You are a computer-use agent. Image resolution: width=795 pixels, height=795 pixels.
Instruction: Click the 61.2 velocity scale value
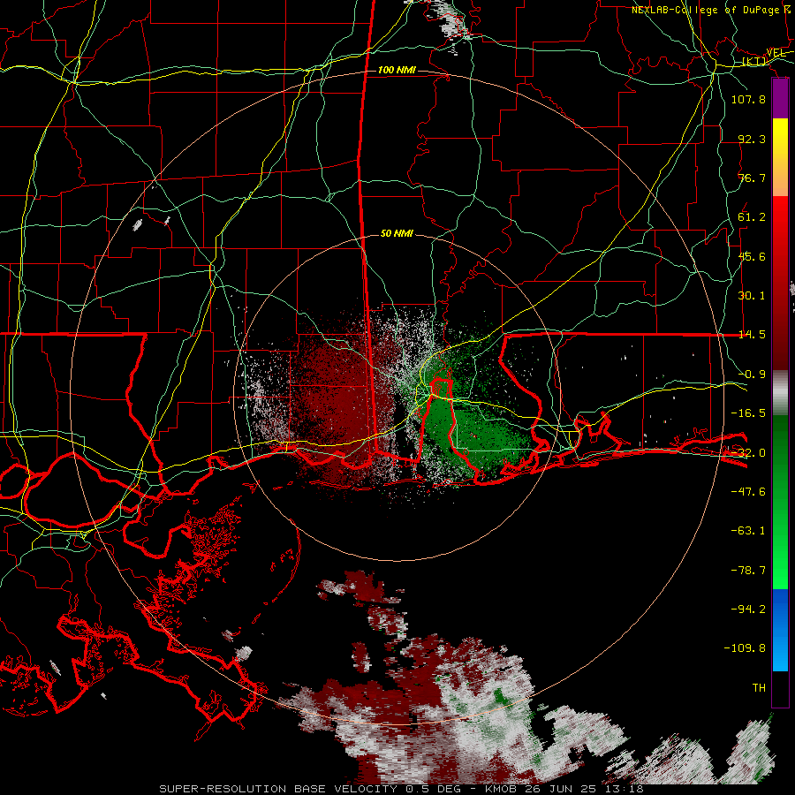pos(752,217)
